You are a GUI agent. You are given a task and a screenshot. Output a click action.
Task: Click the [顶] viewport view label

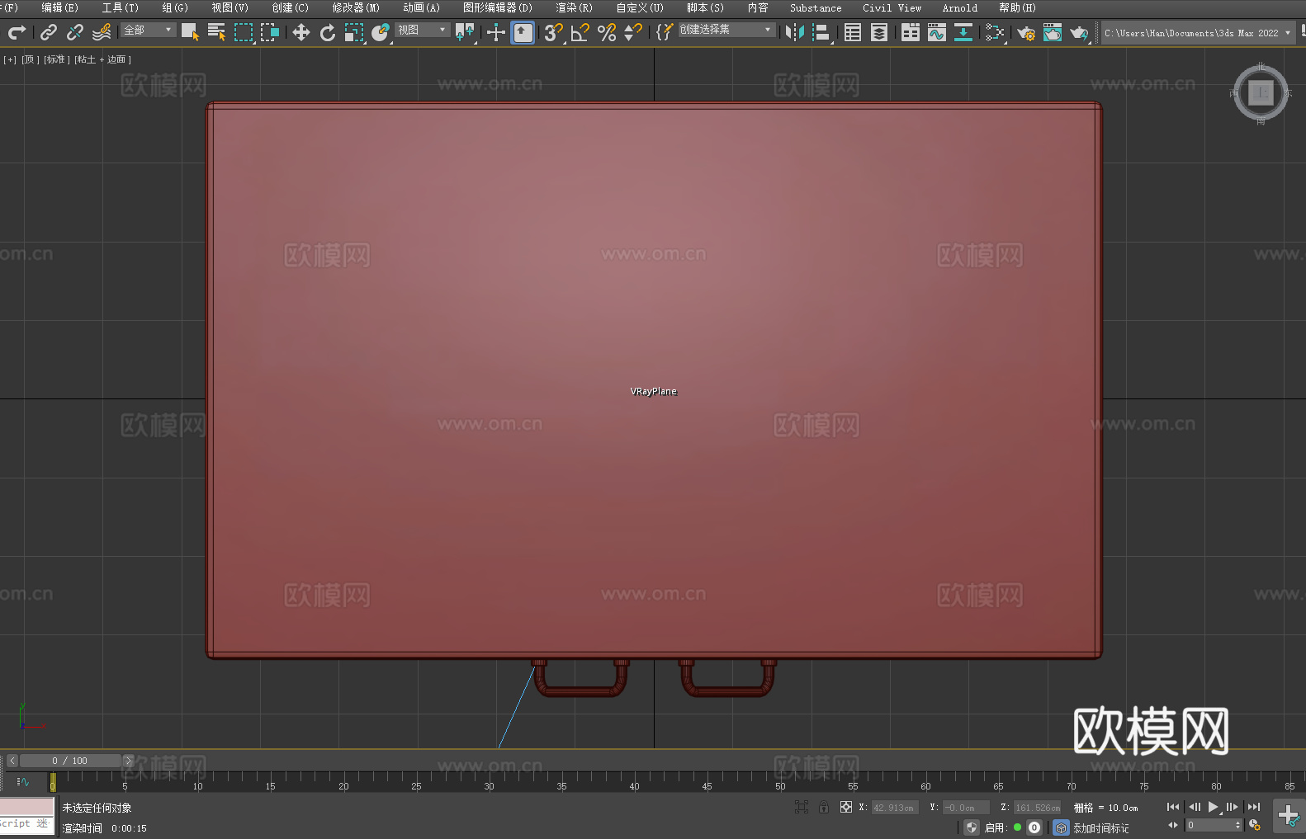point(30,59)
